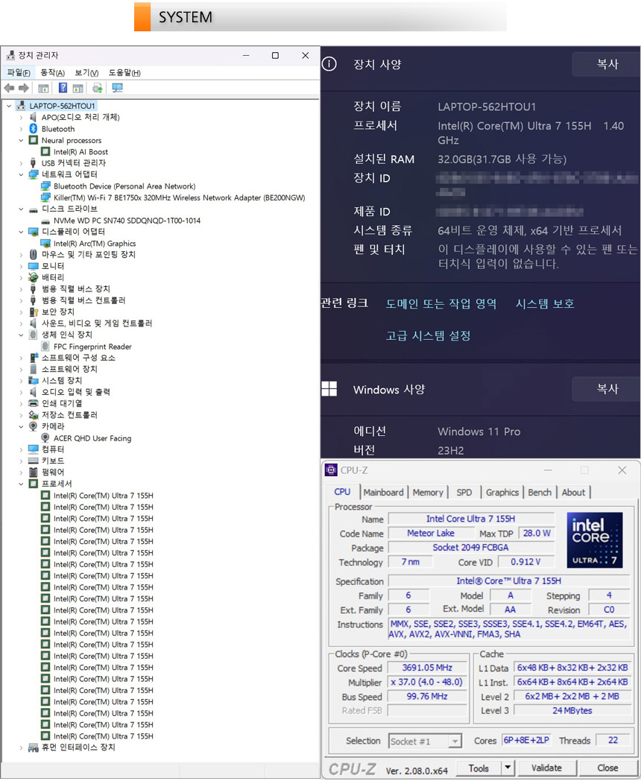Switch to the Memory tab in CPU-Z
This screenshot has height=781, width=641.
(428, 493)
